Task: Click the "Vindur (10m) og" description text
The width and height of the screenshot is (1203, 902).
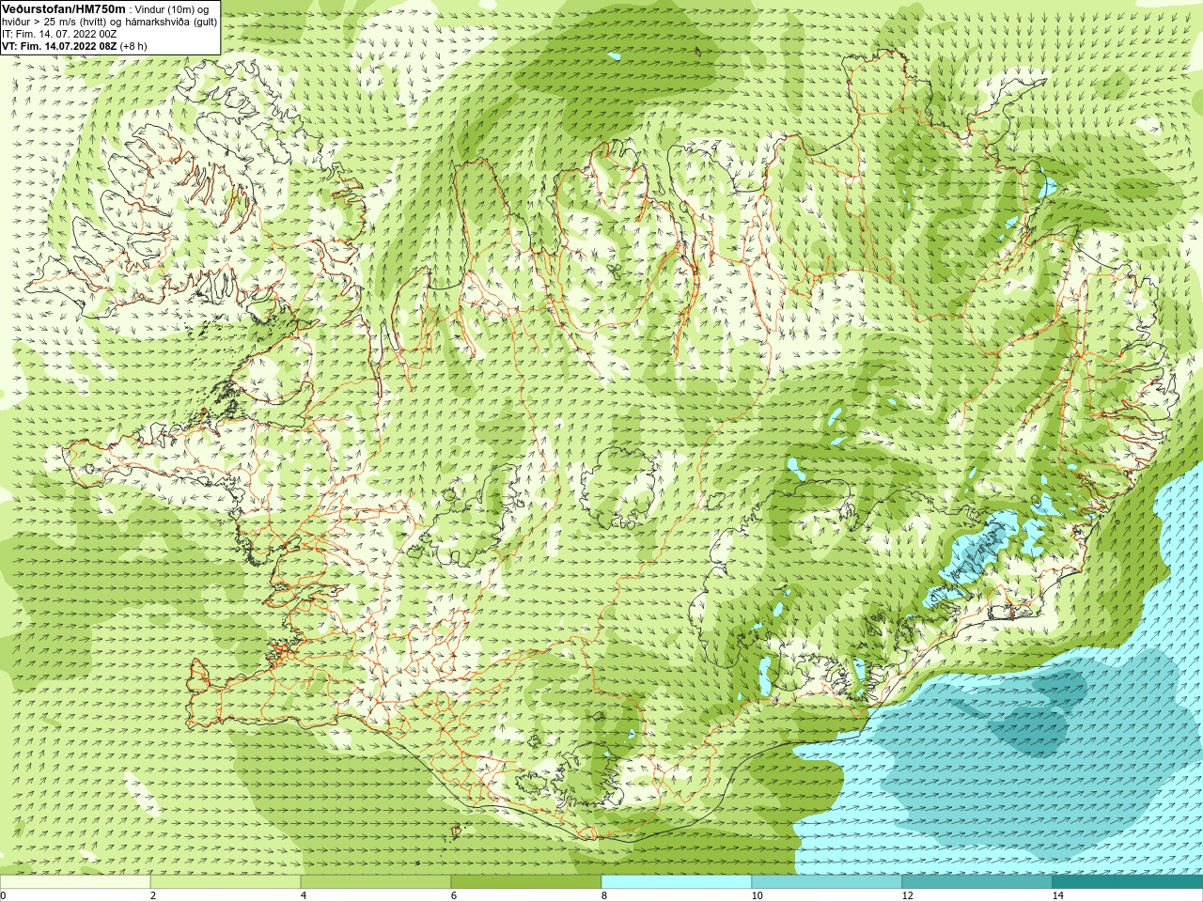Action: click(172, 9)
